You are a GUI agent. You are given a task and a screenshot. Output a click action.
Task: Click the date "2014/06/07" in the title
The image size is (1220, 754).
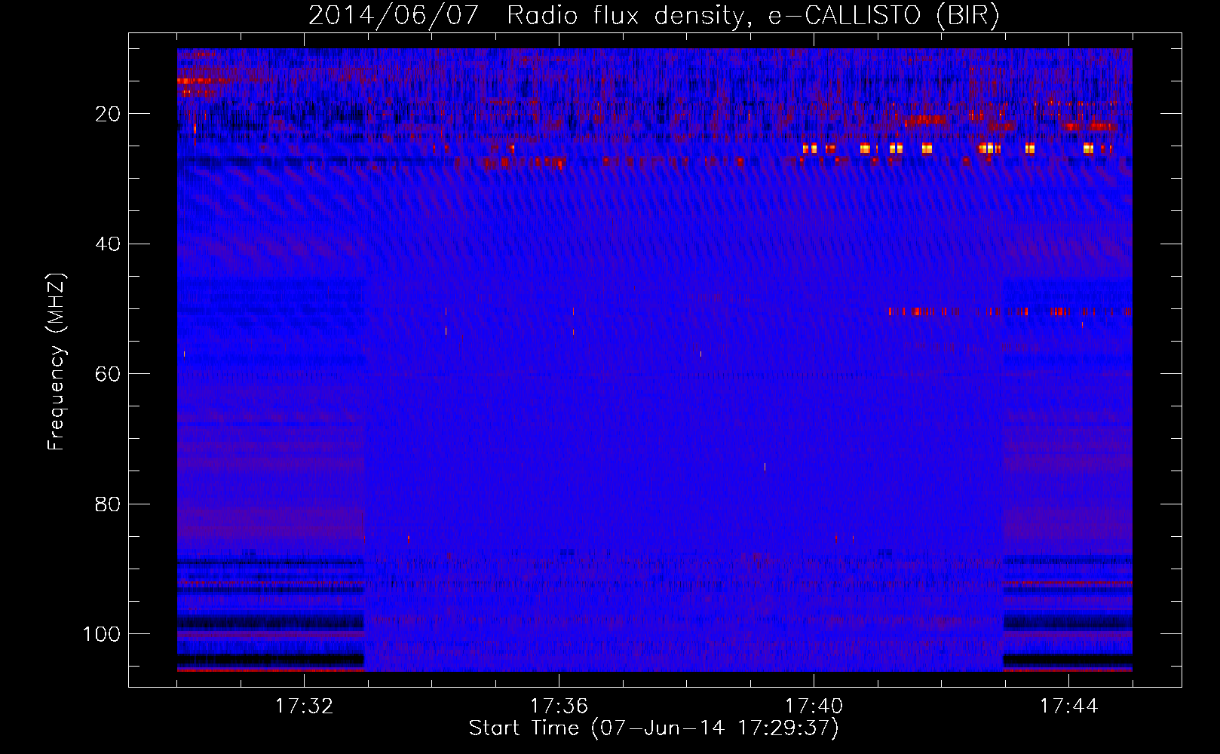[394, 15]
